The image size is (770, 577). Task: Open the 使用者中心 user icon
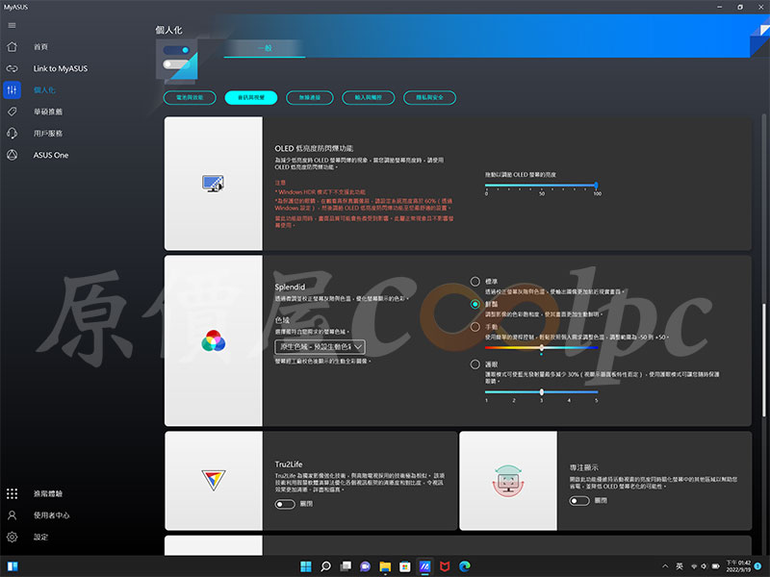(12, 515)
